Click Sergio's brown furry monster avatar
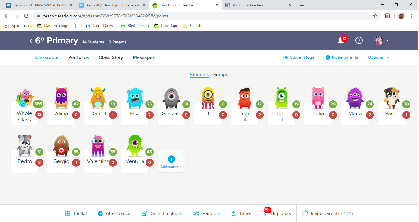Screen dimensions: 419x222 point(61,146)
